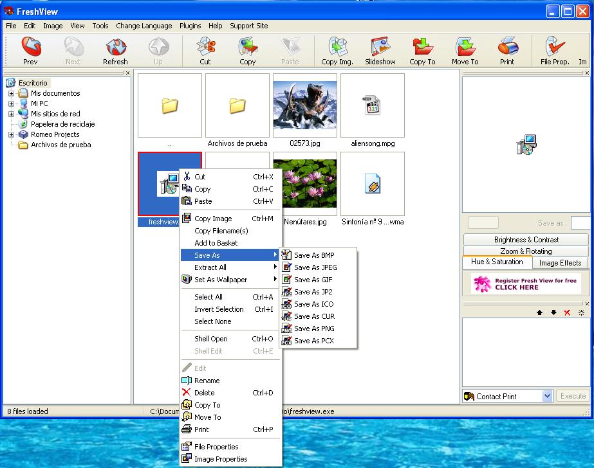Choose File Properties in context menu
This screenshot has width=594, height=468.
point(230,446)
